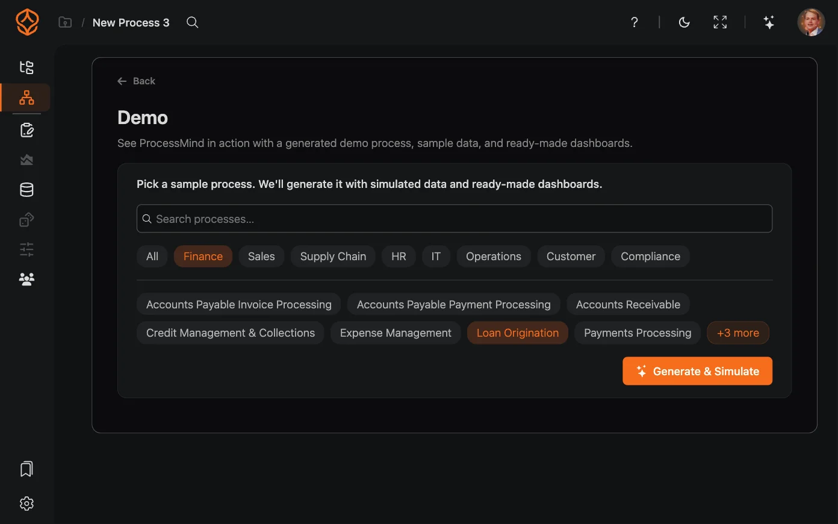The height and width of the screenshot is (524, 838).
Task: Open help question mark icon
Action: (x=634, y=22)
